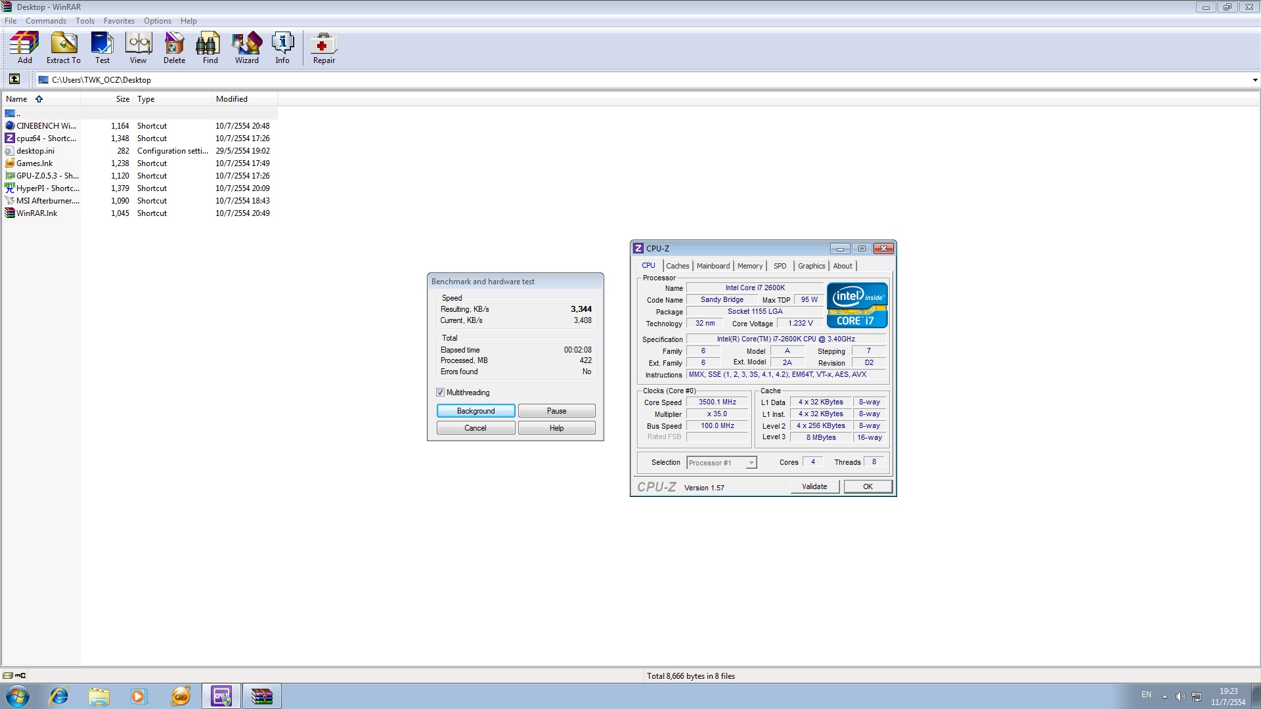Click the Info toolbar icon
This screenshot has height=709, width=1261.
[282, 47]
